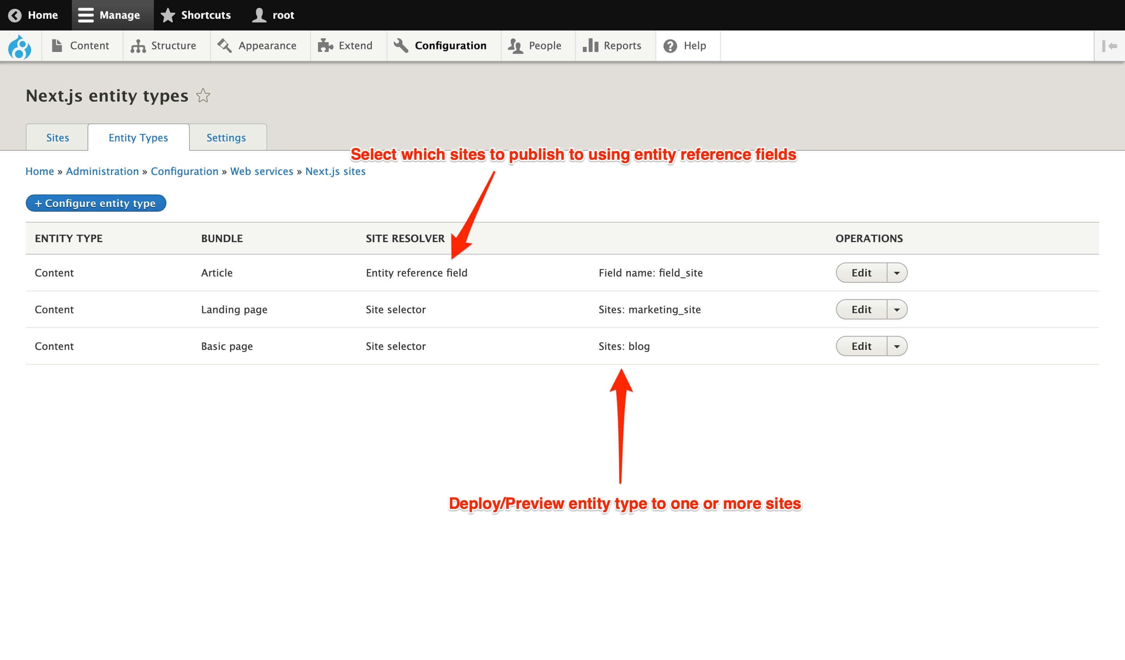
Task: Follow the Administration breadcrumb link
Action: point(102,171)
